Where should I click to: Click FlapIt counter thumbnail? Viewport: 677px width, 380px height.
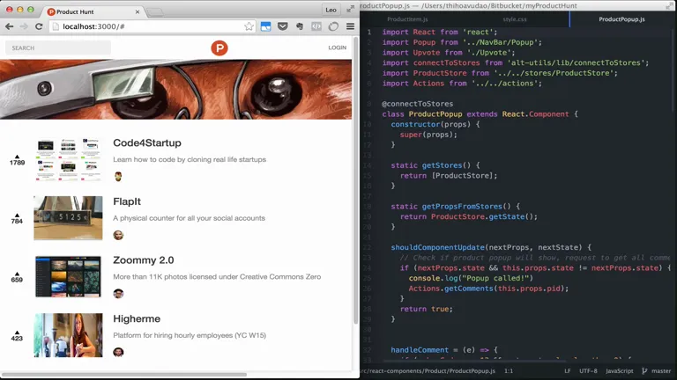(68, 218)
